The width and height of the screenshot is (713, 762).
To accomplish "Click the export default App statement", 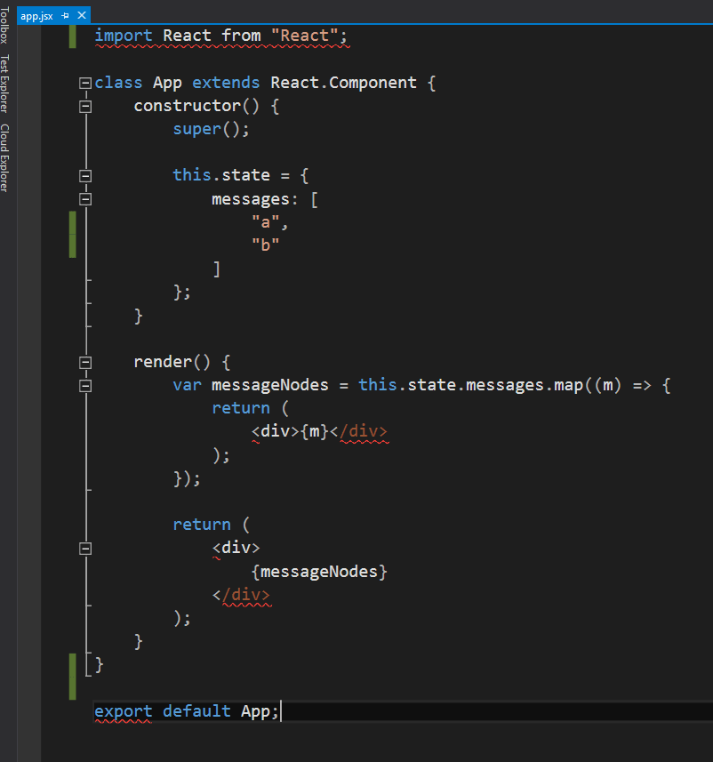I will (187, 710).
